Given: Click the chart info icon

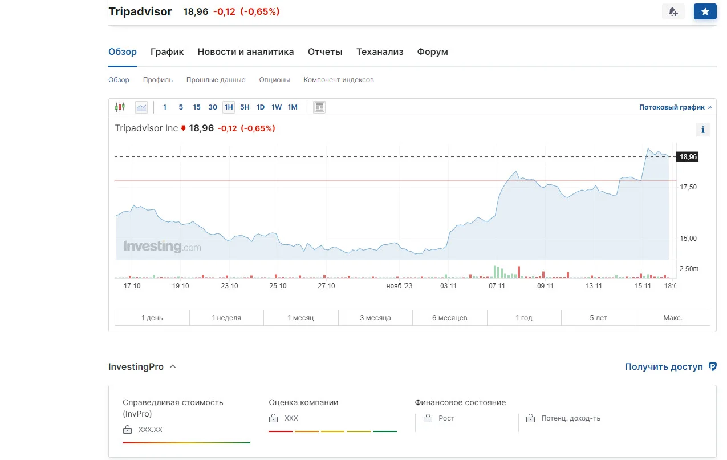Looking at the screenshot, I should pos(703,130).
